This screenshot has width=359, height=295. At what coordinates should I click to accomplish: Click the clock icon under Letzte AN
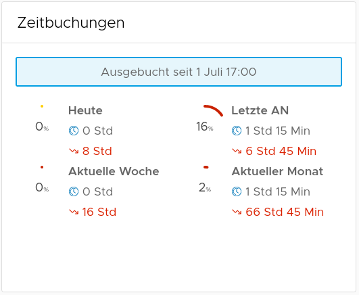[237, 131]
